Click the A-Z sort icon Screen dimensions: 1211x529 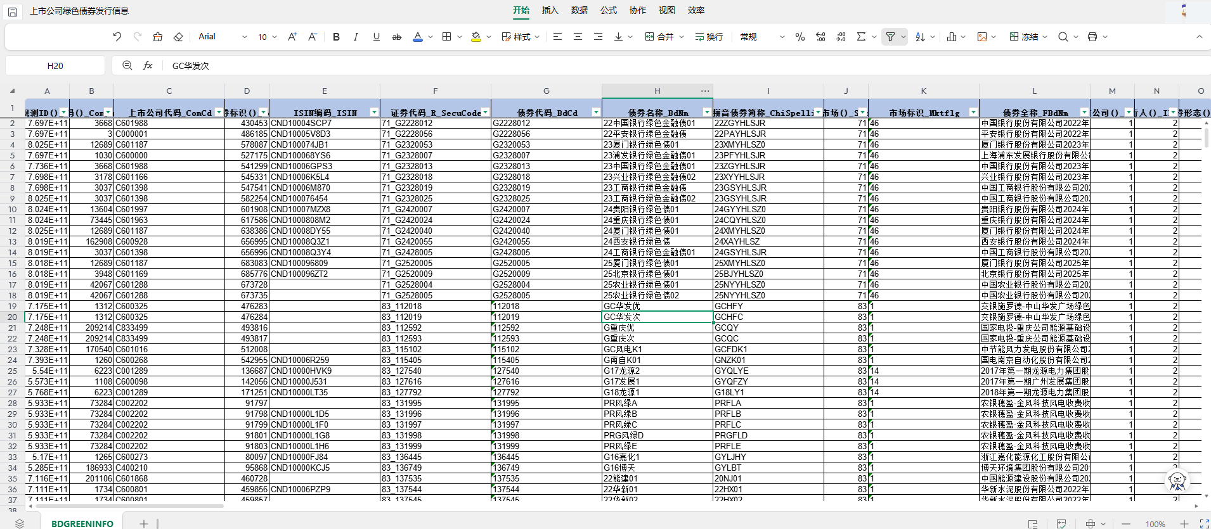tap(920, 37)
